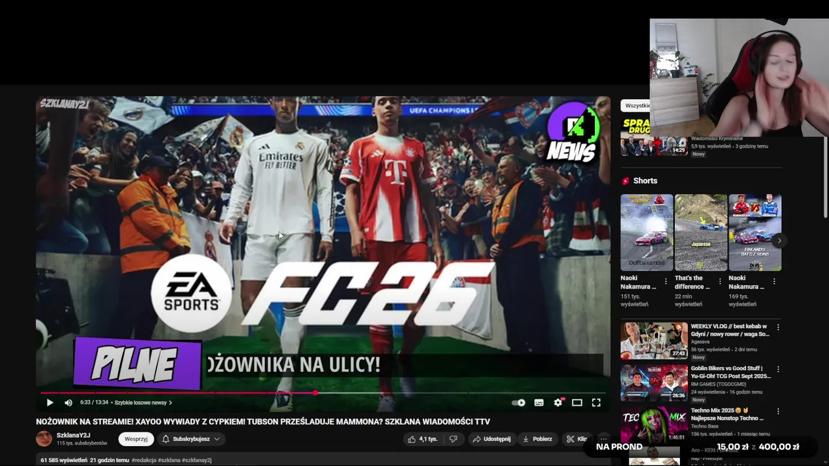The image size is (829, 466).
Task: Click the Klip scissors button
Action: (x=576, y=439)
